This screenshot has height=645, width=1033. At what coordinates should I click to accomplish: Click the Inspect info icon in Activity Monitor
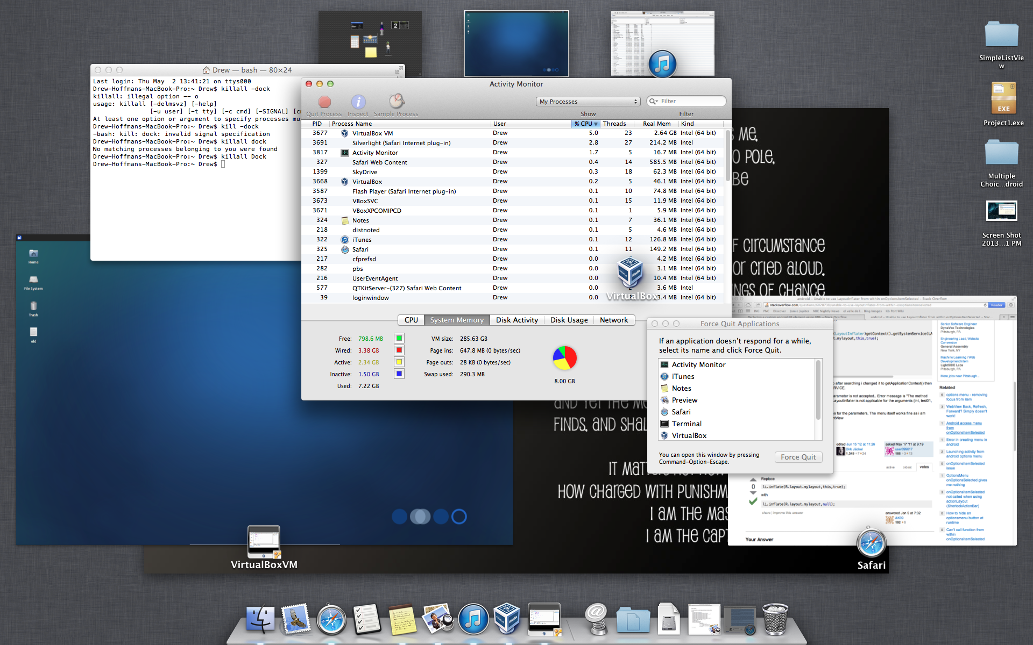(x=358, y=102)
